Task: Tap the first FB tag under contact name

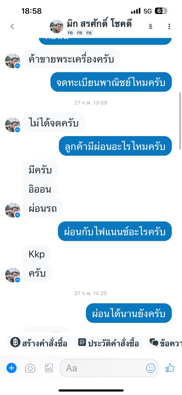Action: point(71,33)
